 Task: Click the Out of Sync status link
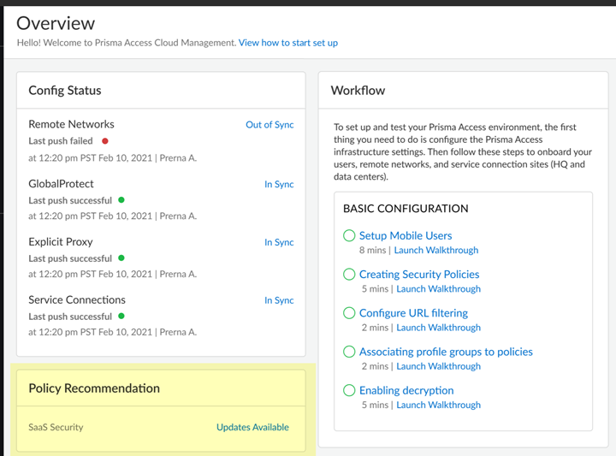269,125
